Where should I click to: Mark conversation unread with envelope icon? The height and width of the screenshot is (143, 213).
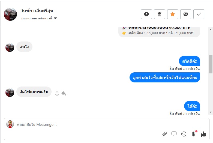click(186, 14)
